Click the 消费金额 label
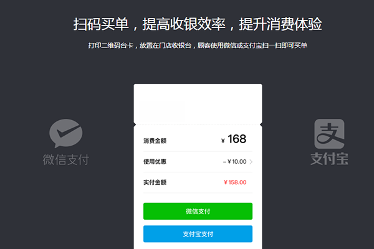 (155, 141)
